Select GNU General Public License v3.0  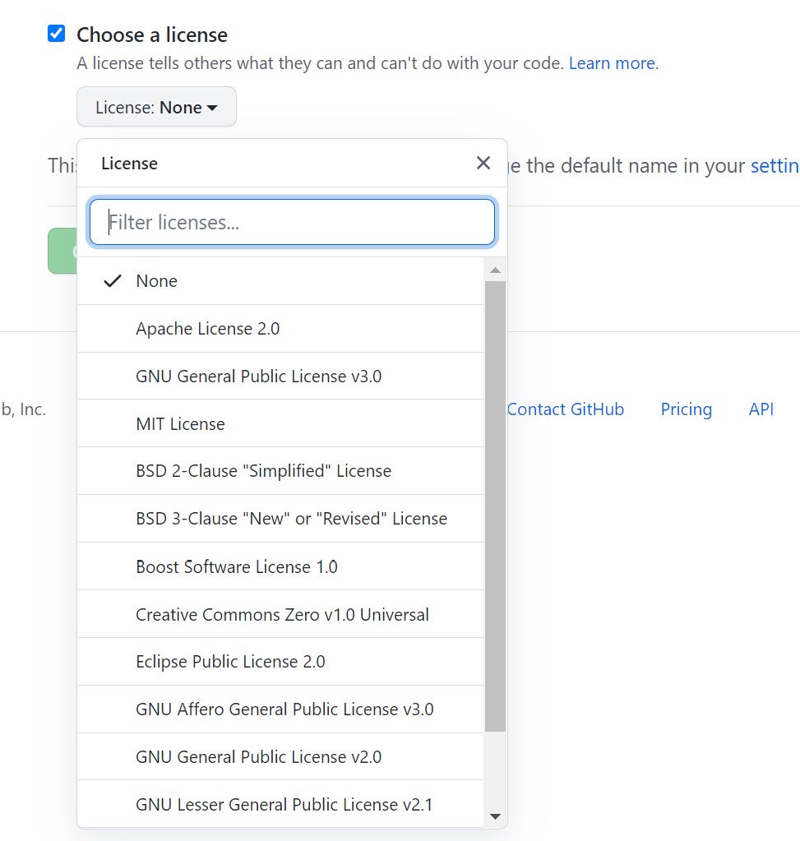pos(258,377)
